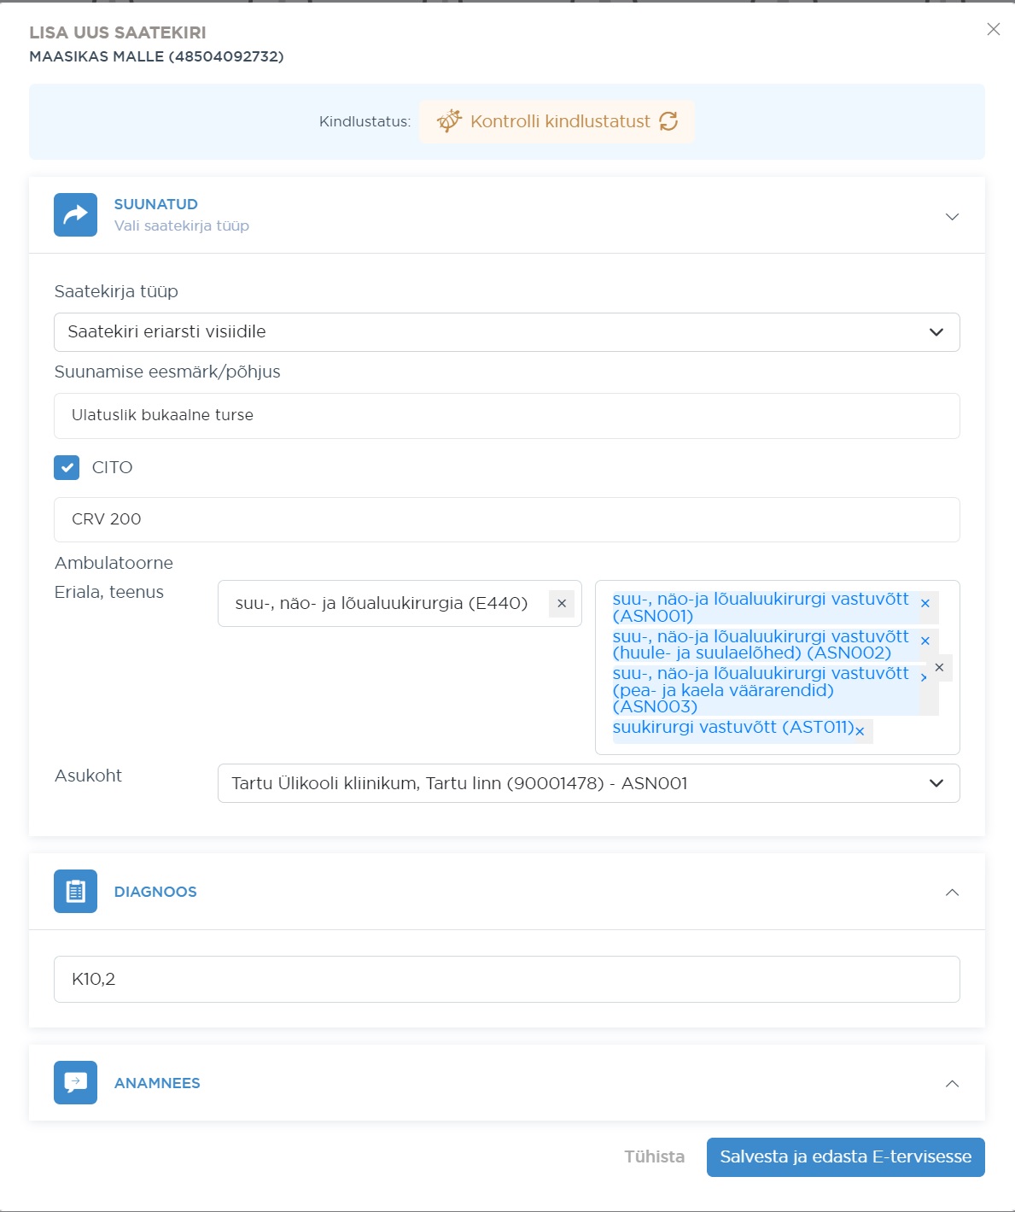1015x1212 pixels.
Task: Toggle the Anamnees section chevron
Action: pos(952,1084)
